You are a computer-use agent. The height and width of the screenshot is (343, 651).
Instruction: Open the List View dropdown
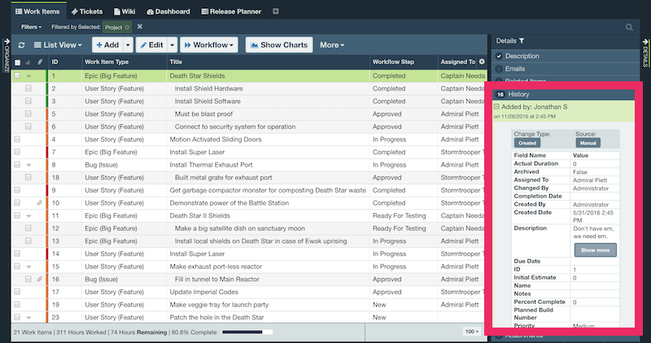58,45
